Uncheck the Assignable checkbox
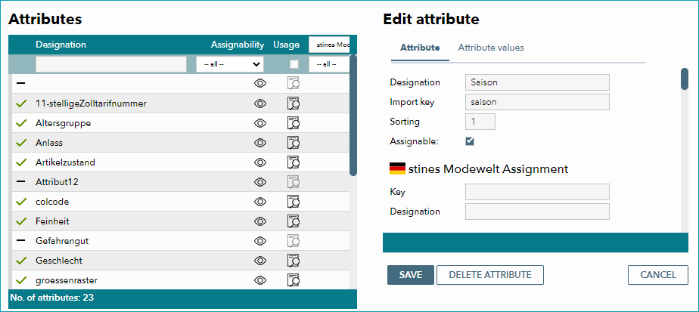The width and height of the screenshot is (699, 312). pos(470,141)
